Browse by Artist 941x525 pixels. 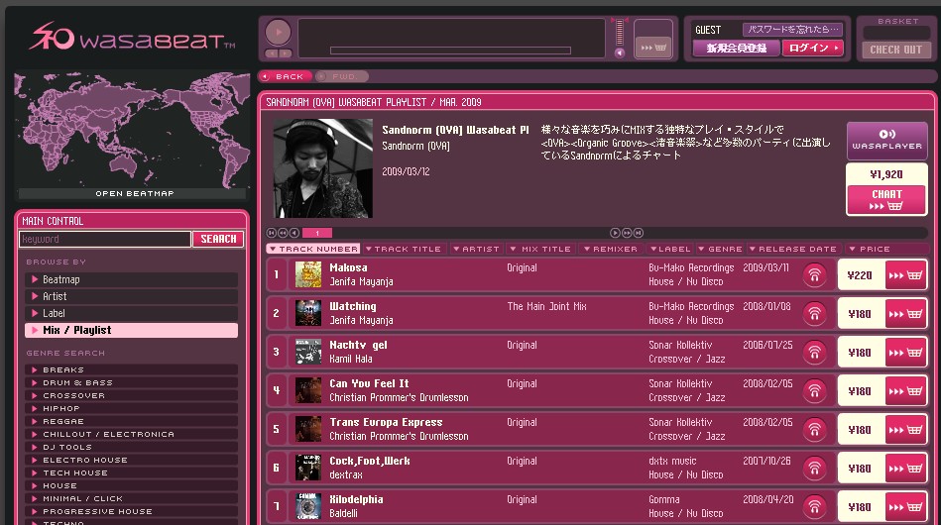point(132,296)
